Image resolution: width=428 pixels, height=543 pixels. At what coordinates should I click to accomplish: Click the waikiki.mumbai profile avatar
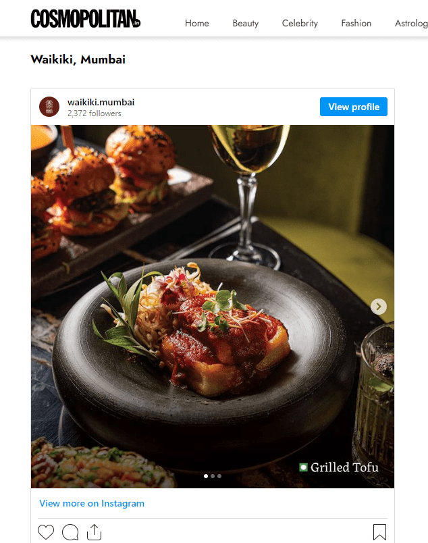[x=49, y=107]
